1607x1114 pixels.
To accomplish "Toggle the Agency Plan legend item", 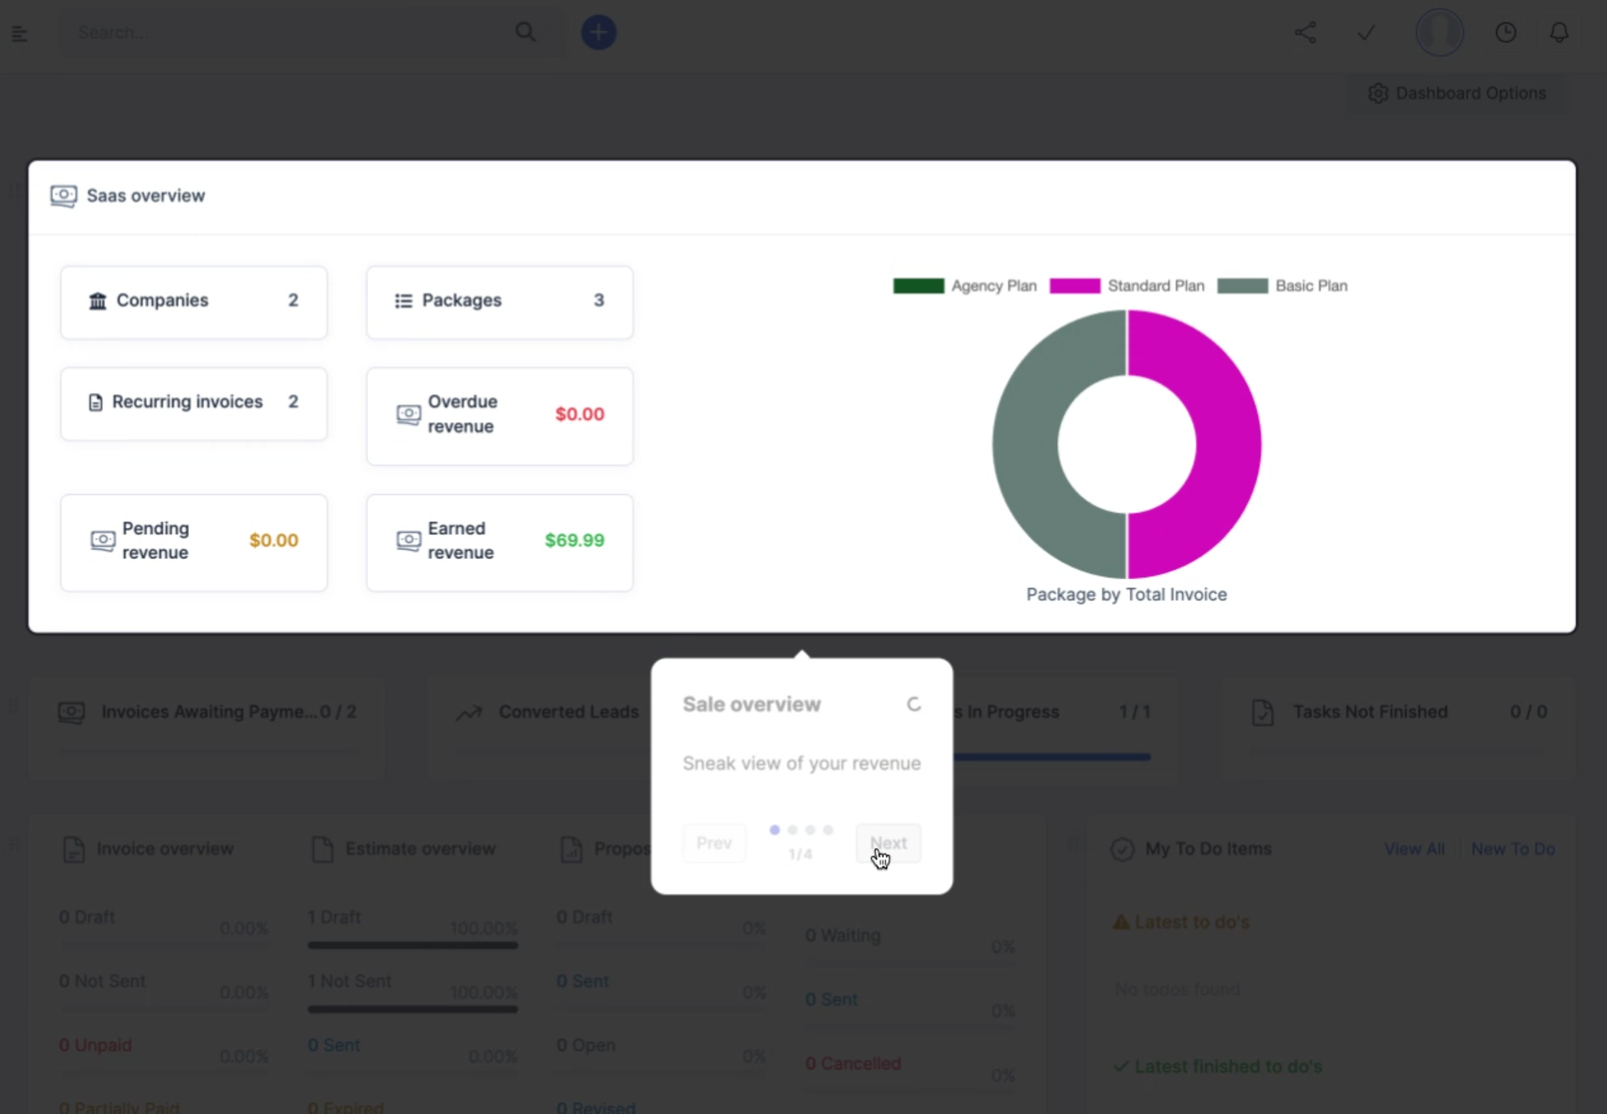I will pyautogui.click(x=993, y=286).
